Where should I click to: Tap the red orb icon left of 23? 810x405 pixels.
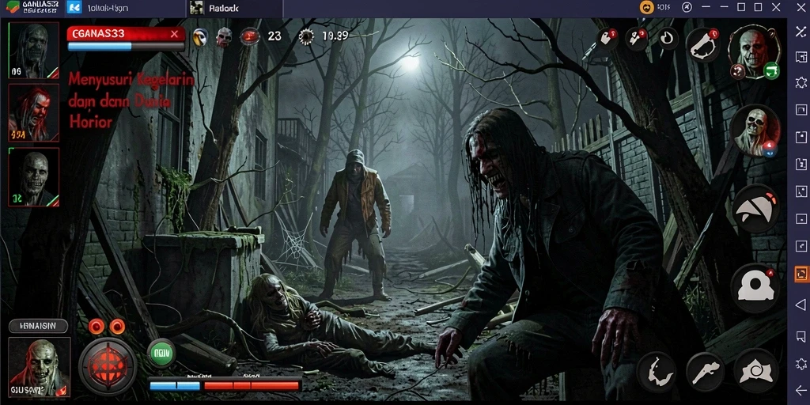[x=250, y=36]
